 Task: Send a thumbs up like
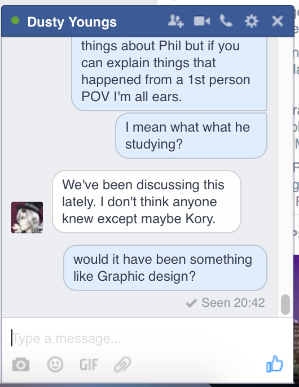pyautogui.click(x=275, y=364)
